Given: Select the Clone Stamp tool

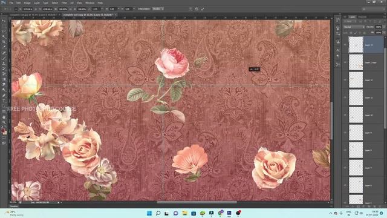Looking at the screenshot, I should pos(4,63).
